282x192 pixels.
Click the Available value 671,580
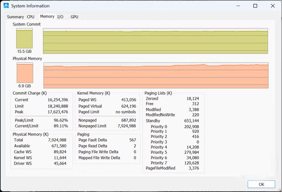coord(59,146)
